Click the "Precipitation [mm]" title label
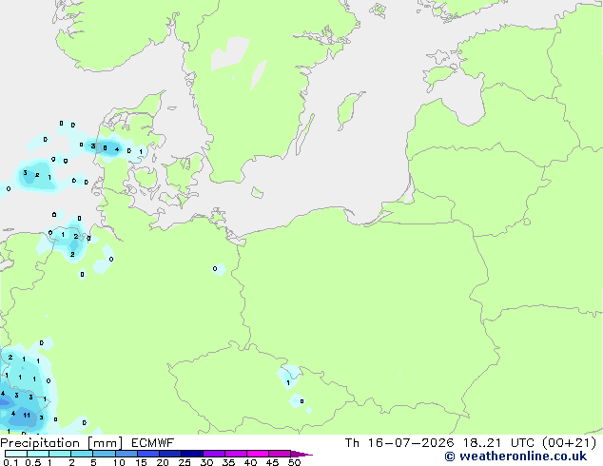Image resolution: width=603 pixels, height=466 pixels. (x=62, y=443)
